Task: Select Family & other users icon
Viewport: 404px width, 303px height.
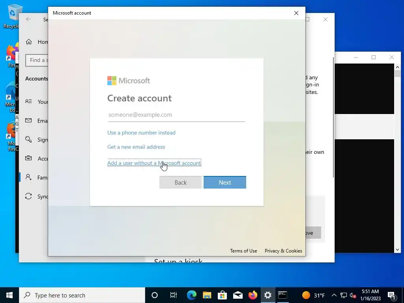Action: (28, 177)
